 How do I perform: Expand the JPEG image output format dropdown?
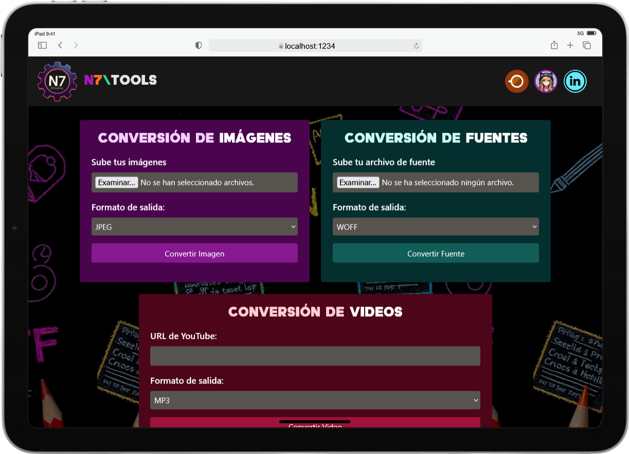(194, 226)
